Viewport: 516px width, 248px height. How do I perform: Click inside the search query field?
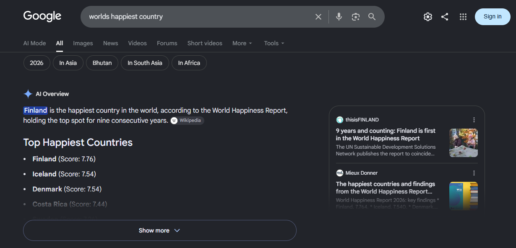coord(197,17)
